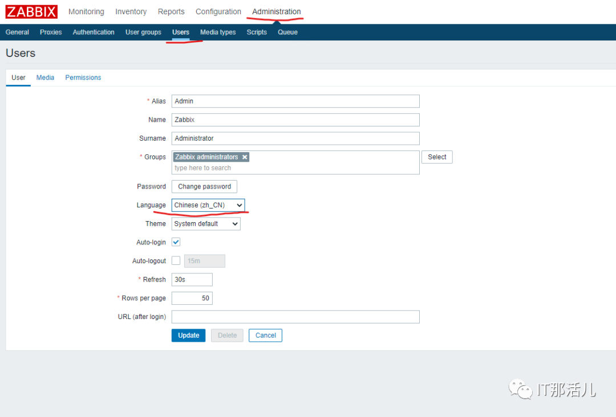This screenshot has height=417, width=616.
Task: Go to Scripts submenu
Action: tap(257, 32)
